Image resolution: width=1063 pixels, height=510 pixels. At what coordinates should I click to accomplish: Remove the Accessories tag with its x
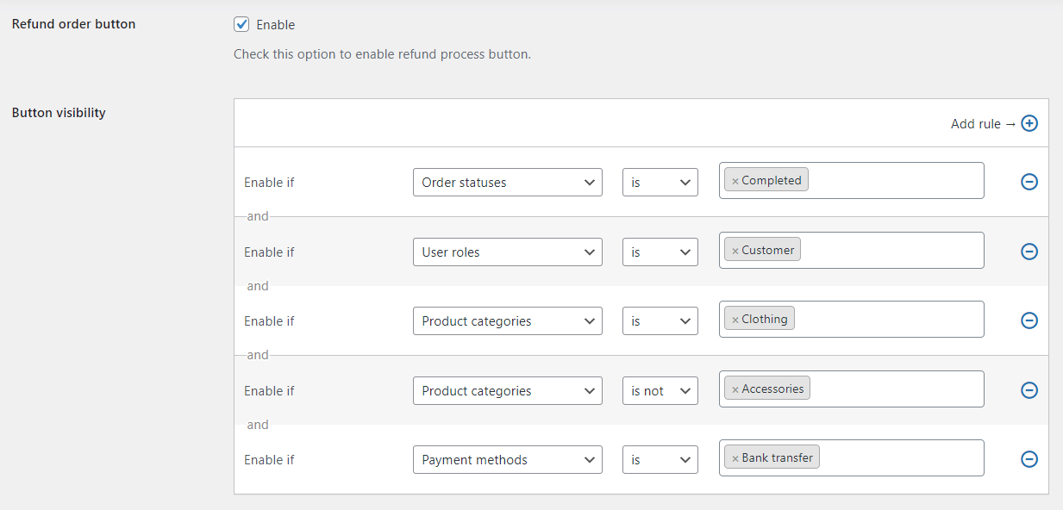735,389
